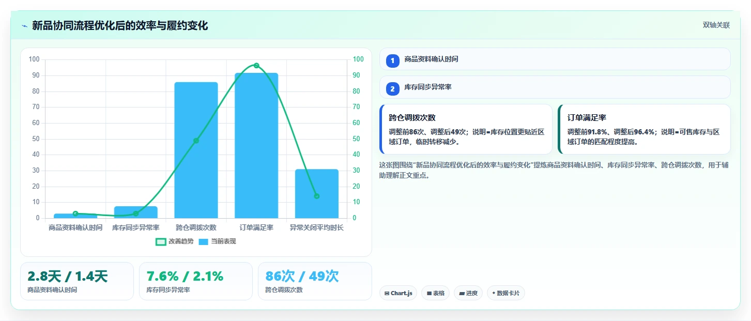Click the number 2 badge

(392, 88)
